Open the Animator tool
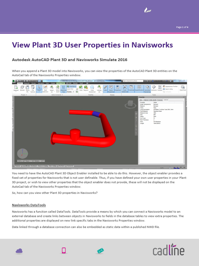This screenshot has width=199, height=266. coord(154,88)
